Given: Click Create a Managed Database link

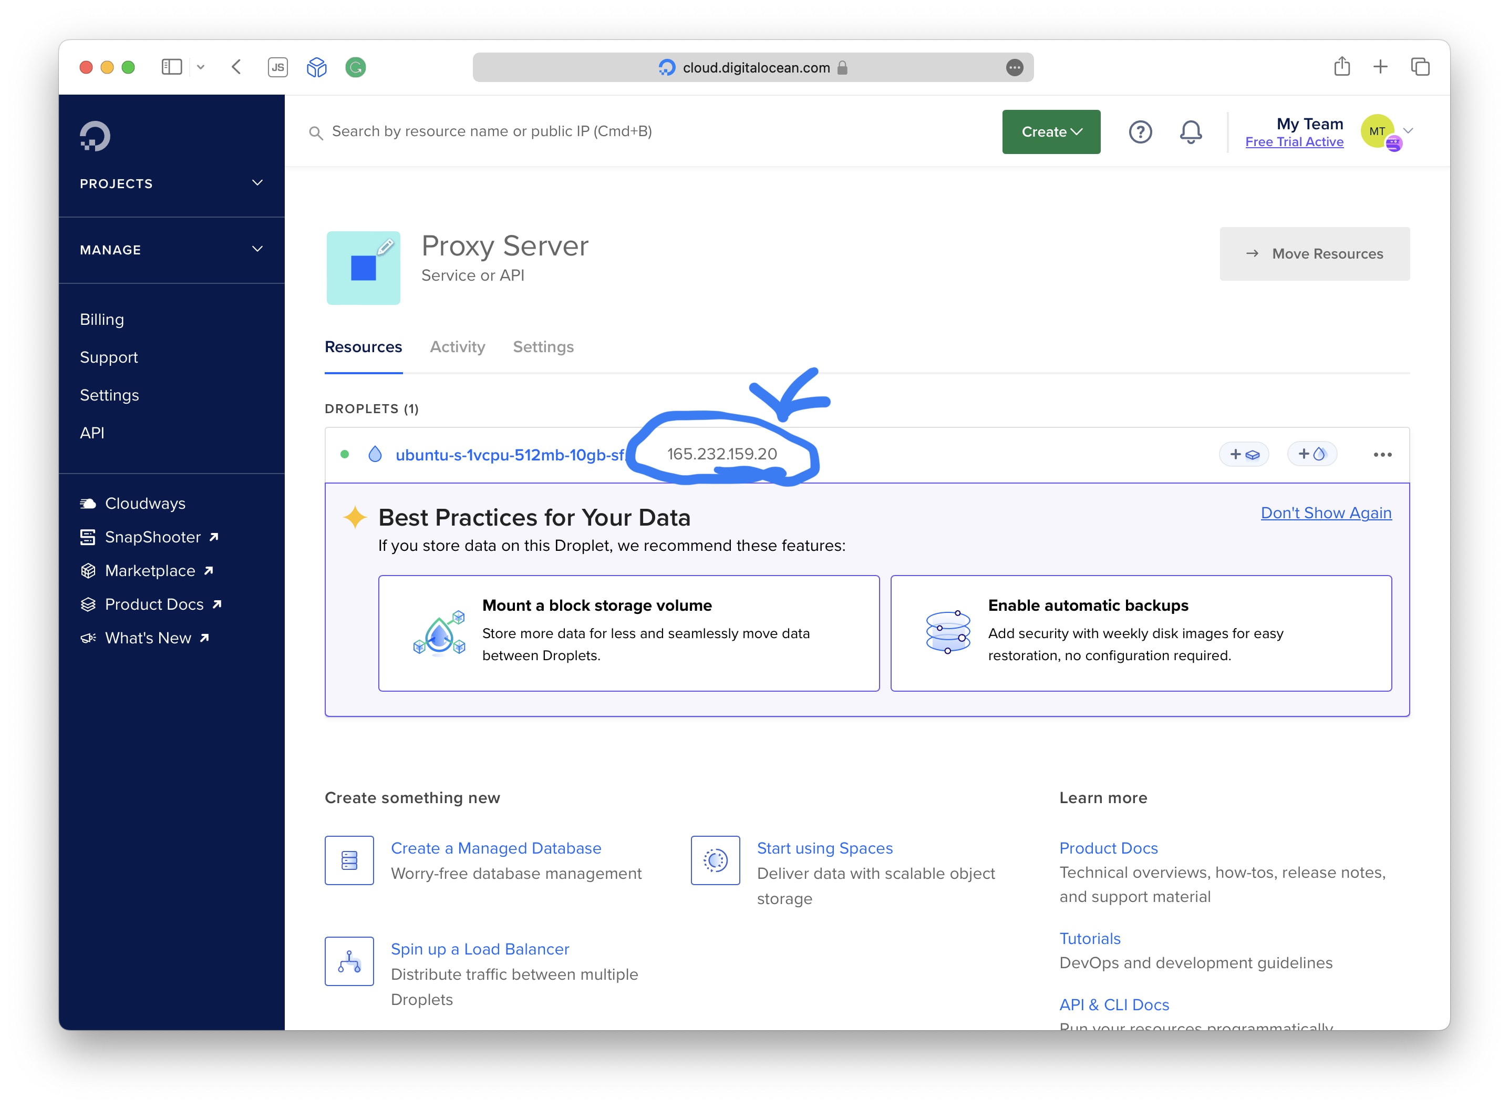Looking at the screenshot, I should tap(496, 848).
